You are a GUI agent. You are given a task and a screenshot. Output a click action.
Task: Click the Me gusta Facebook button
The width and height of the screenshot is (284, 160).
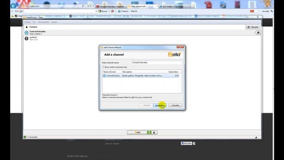tap(186, 143)
